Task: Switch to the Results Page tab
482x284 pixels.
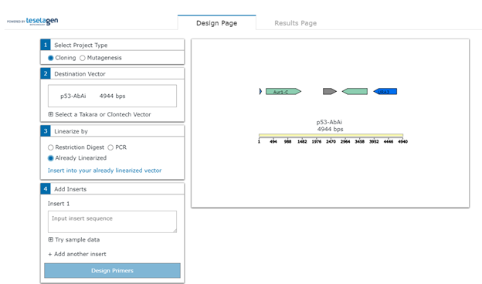Action: 295,23
